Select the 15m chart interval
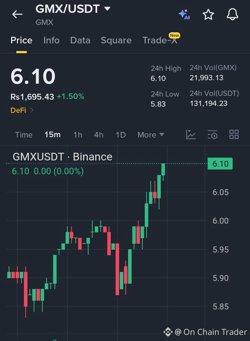 tap(52, 135)
